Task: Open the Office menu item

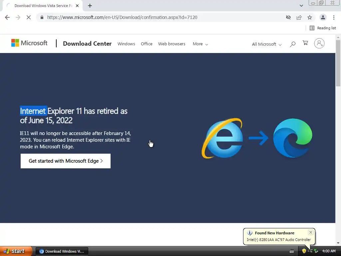Action: coord(147,44)
